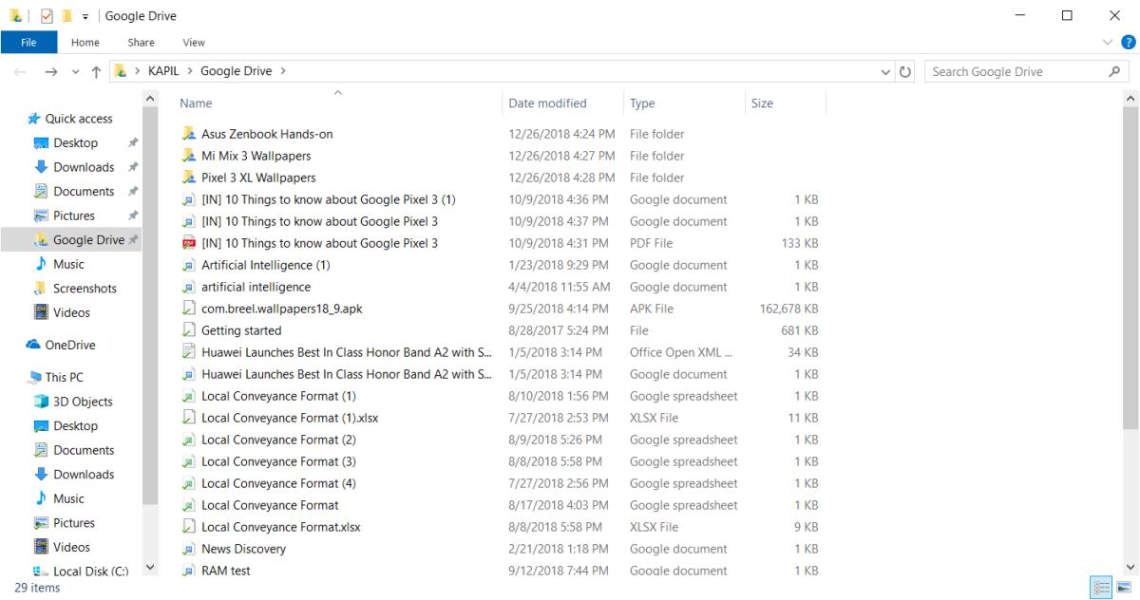Click the refresh icon beside the address bar

click(905, 72)
